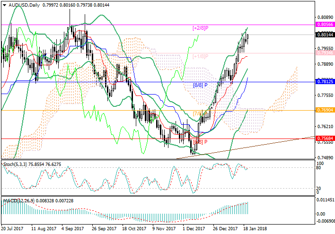Click the 26 Sep 2017 date label
This screenshot has width=335, height=234.
tap(104, 229)
